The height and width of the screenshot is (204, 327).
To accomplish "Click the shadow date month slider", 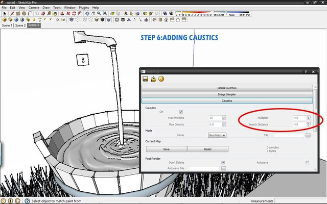I will [x=194, y=14].
